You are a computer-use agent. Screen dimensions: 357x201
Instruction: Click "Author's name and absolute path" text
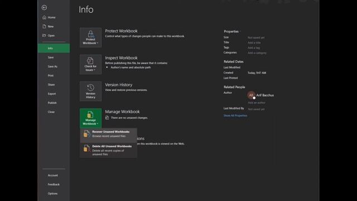(x=131, y=68)
